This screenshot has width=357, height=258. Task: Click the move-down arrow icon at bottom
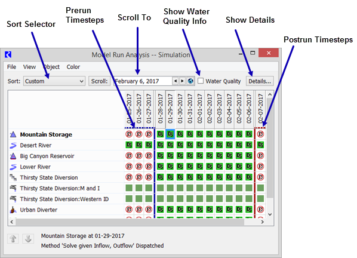(x=28, y=239)
